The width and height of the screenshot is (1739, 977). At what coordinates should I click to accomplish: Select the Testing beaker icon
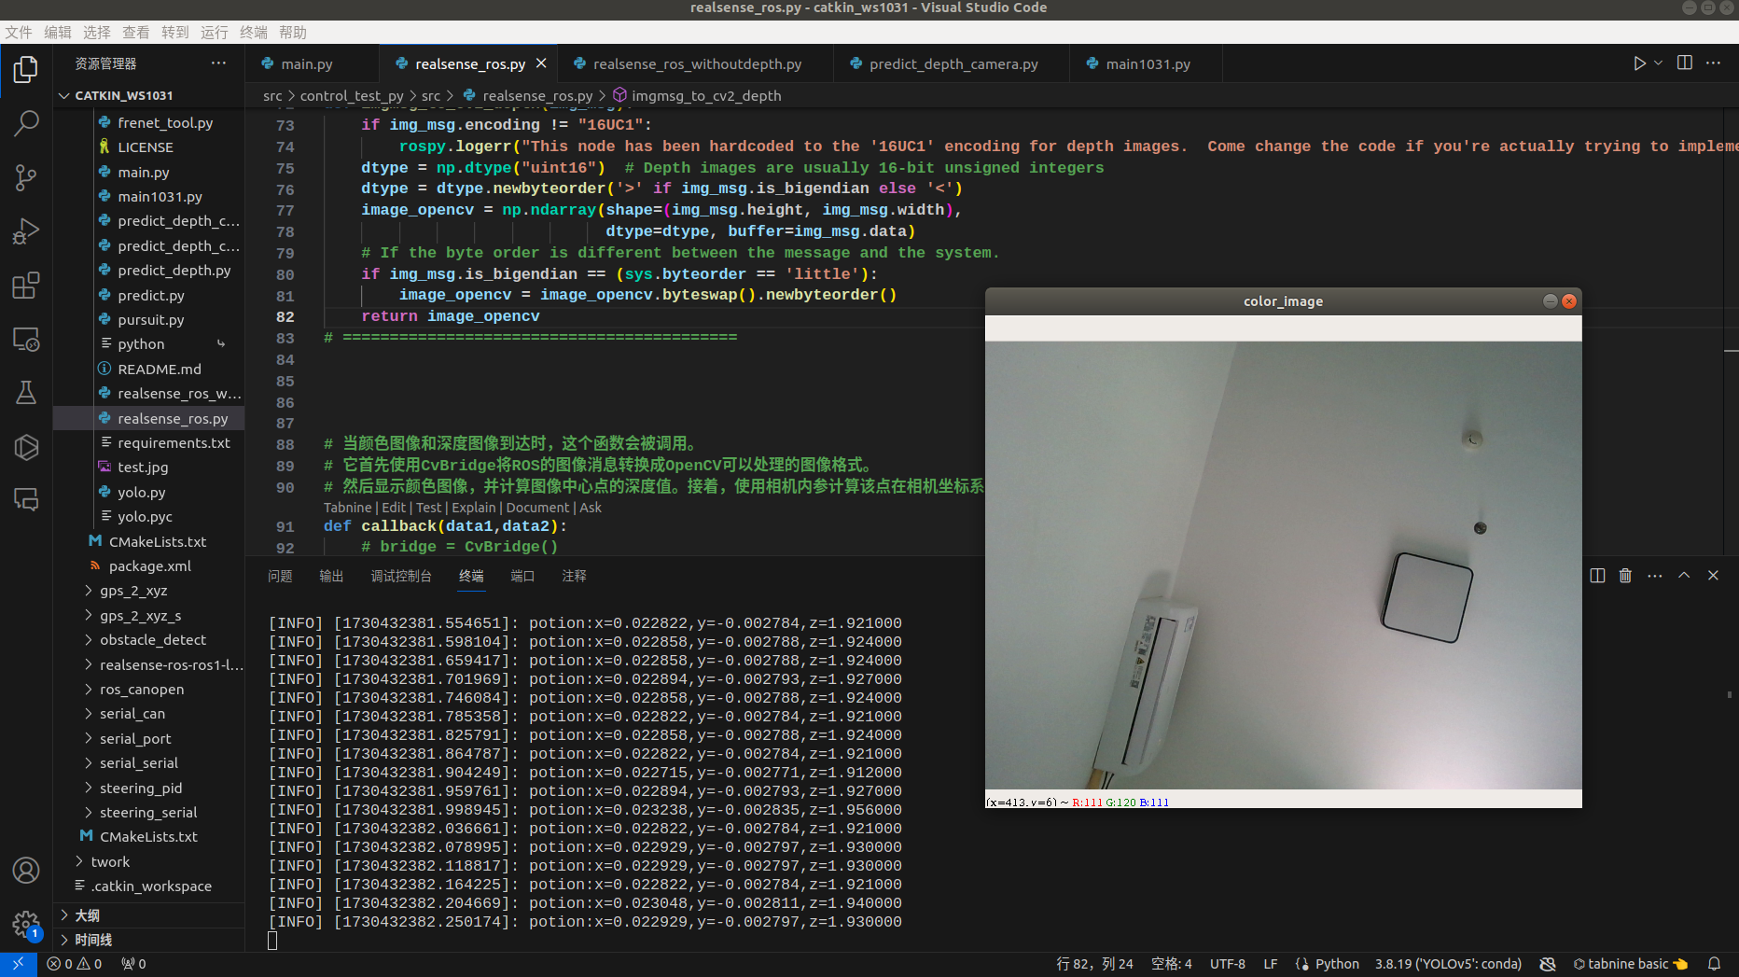pos(25,392)
